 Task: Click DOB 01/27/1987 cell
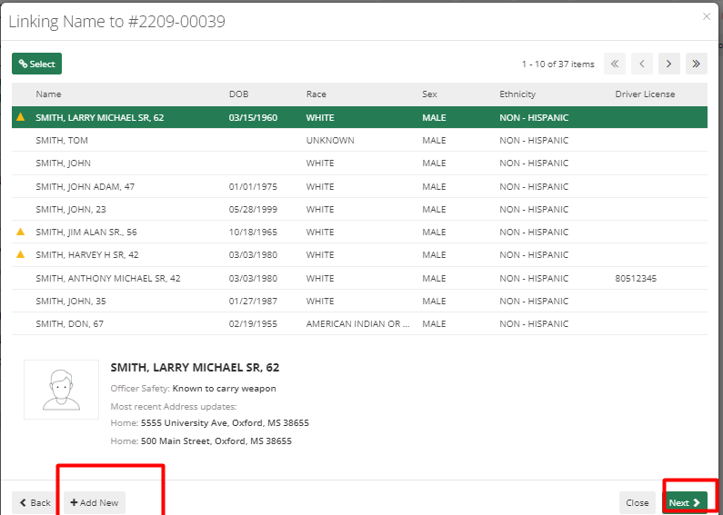click(x=253, y=301)
